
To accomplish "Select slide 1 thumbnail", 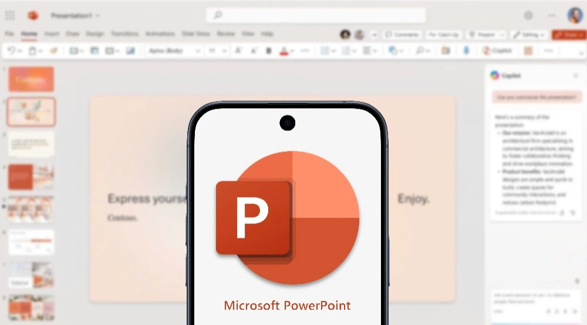I will 31,79.
